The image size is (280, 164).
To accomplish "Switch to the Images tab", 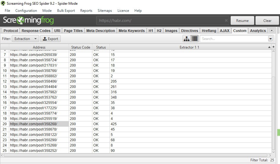I will tap(171, 31).
